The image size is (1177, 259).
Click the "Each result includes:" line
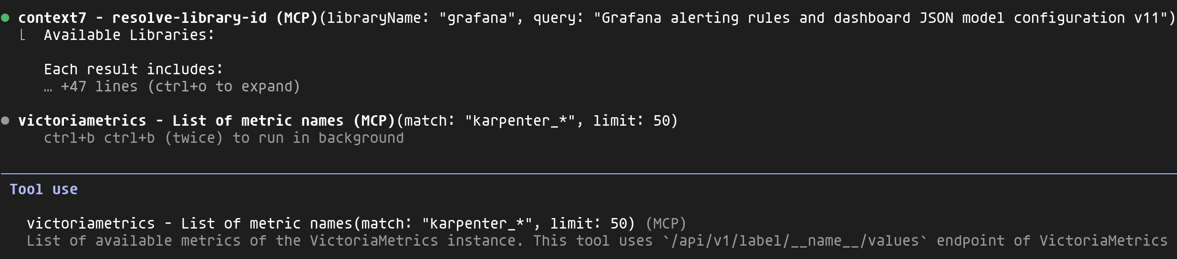pyautogui.click(x=133, y=70)
